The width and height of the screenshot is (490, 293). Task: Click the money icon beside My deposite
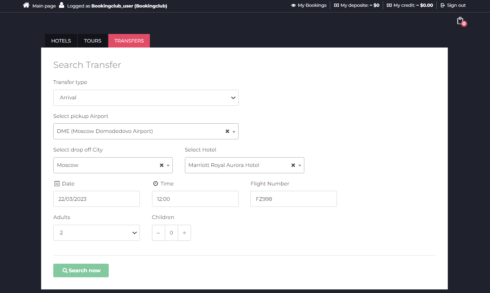click(336, 5)
